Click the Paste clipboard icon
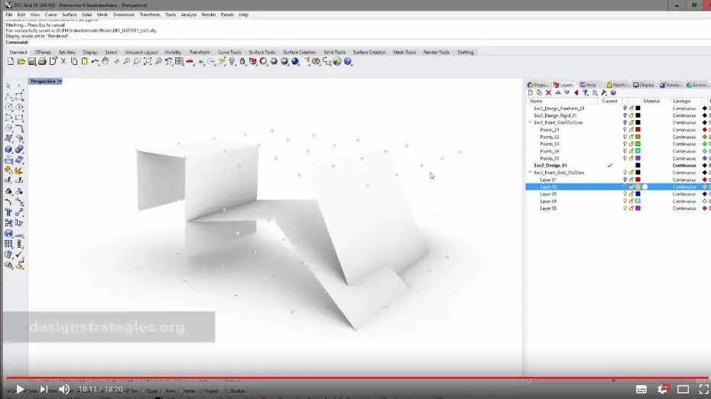The image size is (711, 399). click(x=84, y=61)
